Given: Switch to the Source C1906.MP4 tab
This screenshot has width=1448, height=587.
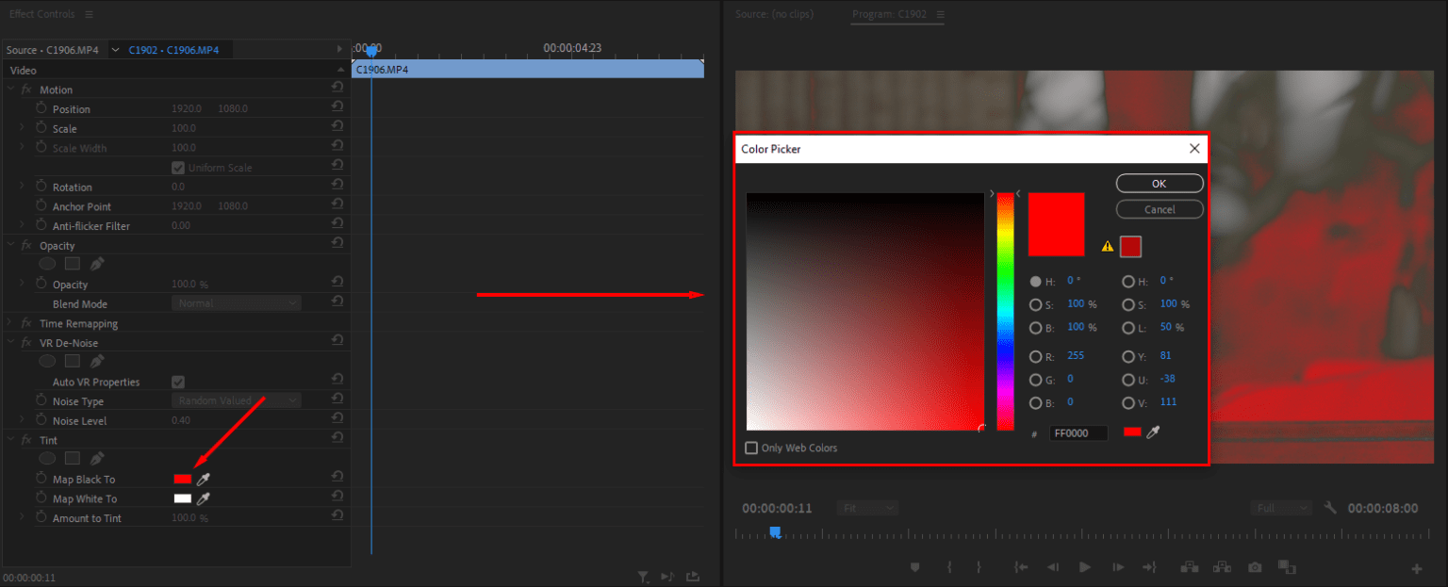Looking at the screenshot, I should tap(54, 49).
